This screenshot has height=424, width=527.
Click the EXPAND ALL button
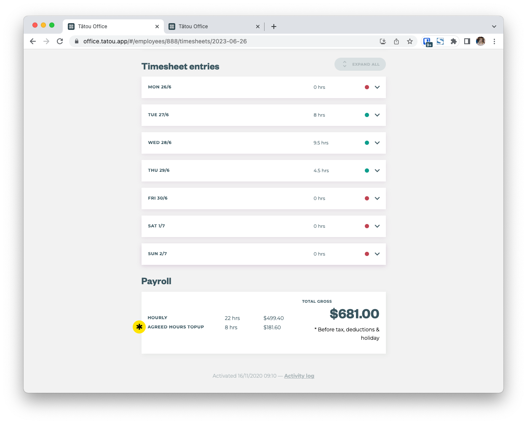360,64
